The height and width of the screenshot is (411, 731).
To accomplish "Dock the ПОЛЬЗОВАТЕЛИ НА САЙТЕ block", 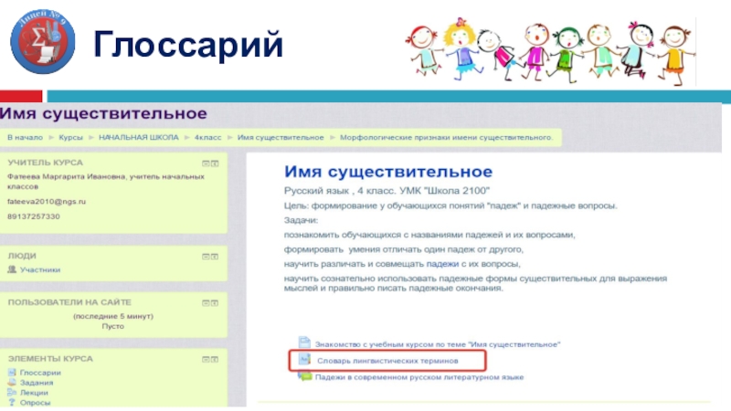I will pyautogui.click(x=215, y=303).
